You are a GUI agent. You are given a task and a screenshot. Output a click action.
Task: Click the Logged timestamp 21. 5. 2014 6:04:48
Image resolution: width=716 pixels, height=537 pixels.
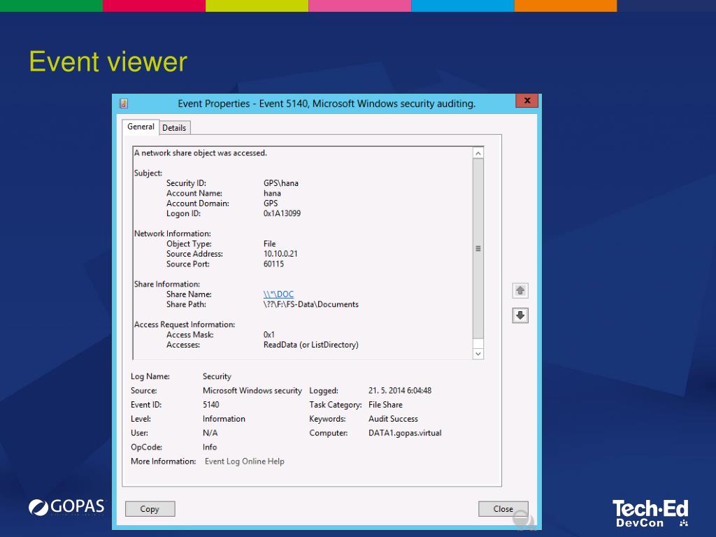point(400,390)
